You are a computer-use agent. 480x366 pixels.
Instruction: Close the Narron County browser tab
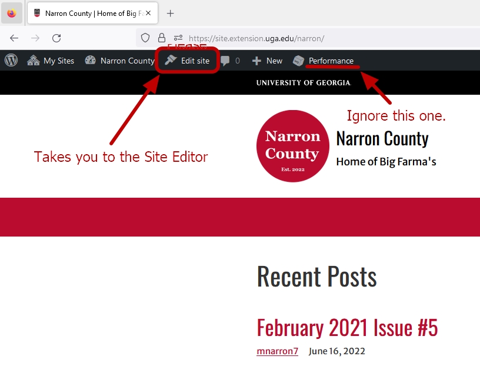tap(148, 13)
